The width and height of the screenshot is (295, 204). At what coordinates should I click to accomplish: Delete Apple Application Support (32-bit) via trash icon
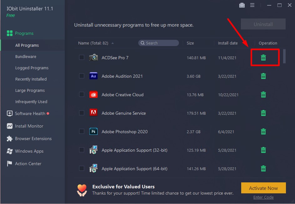pos(263,150)
